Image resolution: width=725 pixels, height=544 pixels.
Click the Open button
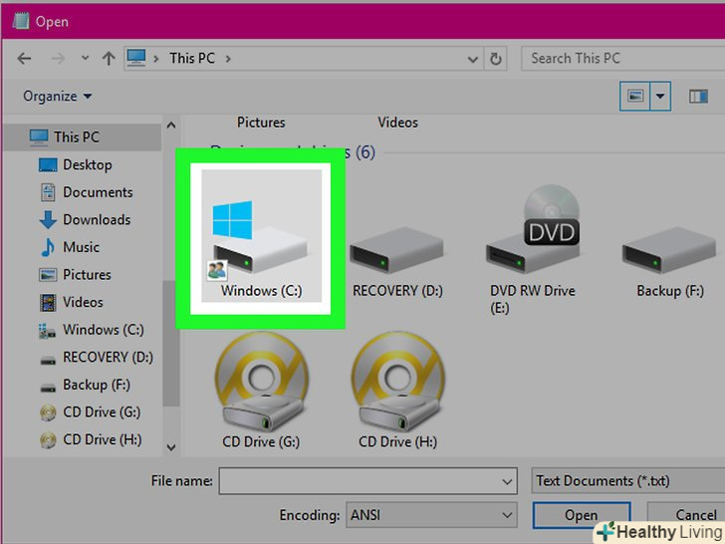click(x=582, y=515)
